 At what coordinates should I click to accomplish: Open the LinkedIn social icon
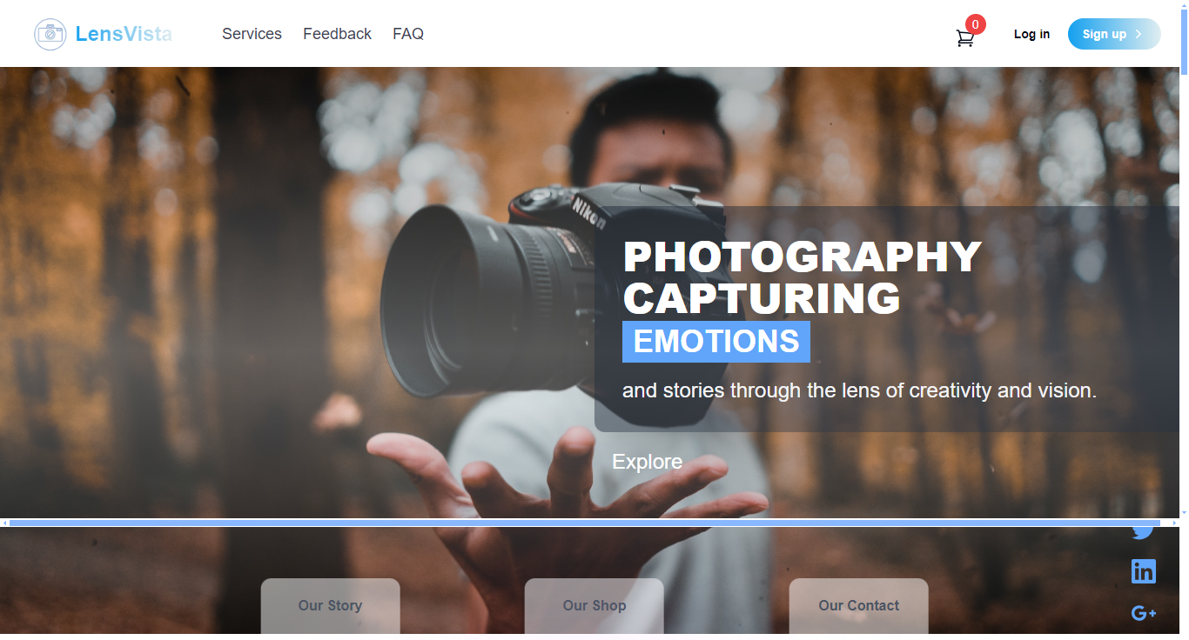[x=1143, y=571]
